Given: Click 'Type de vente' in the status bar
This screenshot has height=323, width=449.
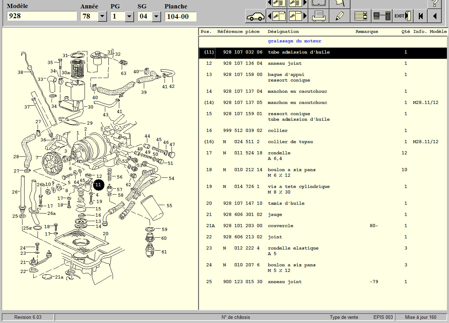Looking at the screenshot, I should (x=344, y=317).
